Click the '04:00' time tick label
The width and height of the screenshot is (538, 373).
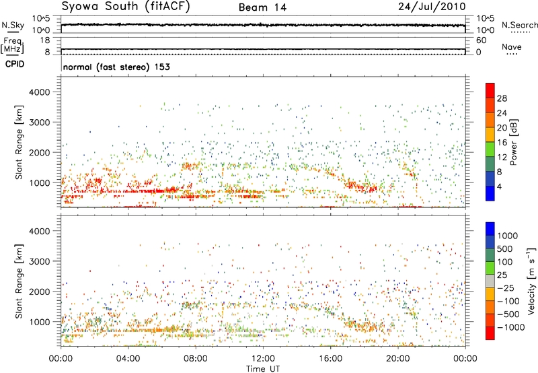(x=128, y=359)
